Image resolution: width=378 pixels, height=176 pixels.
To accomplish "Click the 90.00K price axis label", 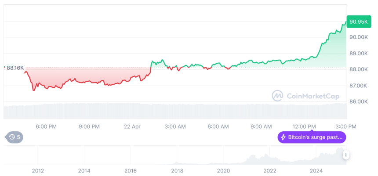I will click(x=359, y=37).
